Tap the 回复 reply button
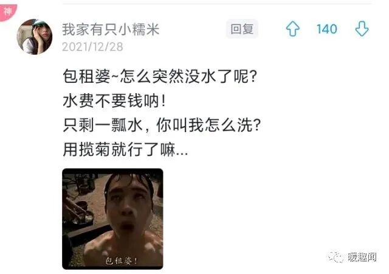 (242, 29)
